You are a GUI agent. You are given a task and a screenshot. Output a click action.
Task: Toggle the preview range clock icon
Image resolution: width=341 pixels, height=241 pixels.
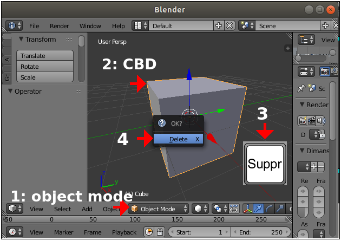point(149,232)
